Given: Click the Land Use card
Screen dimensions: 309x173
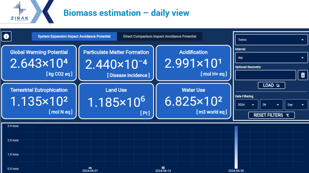Looking at the screenshot, I should 116,101.
